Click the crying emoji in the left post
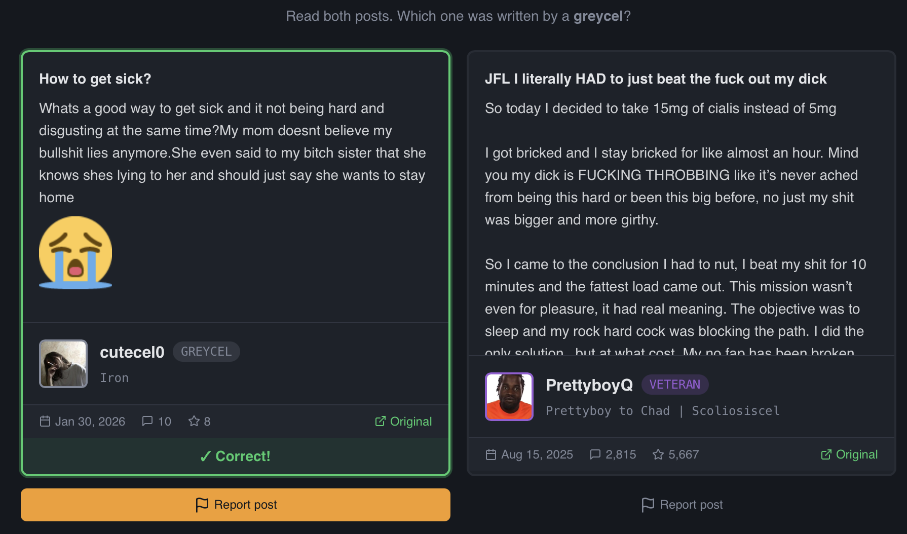The image size is (907, 534). tap(75, 253)
